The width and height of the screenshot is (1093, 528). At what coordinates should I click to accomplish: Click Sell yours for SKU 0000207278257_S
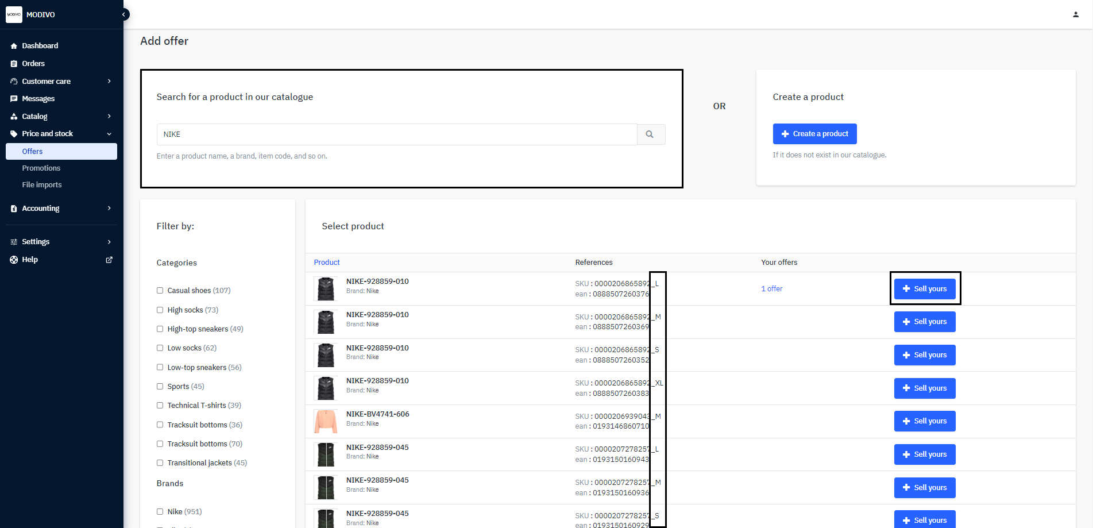click(x=925, y=519)
